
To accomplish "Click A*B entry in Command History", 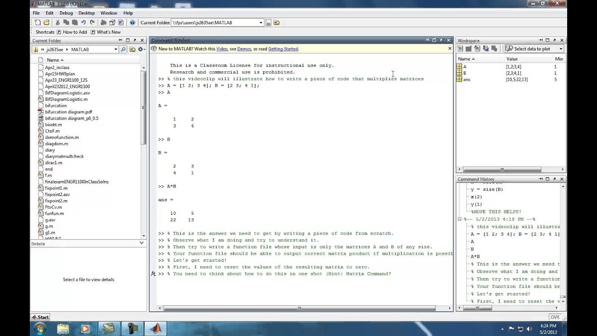I will [x=475, y=257].
